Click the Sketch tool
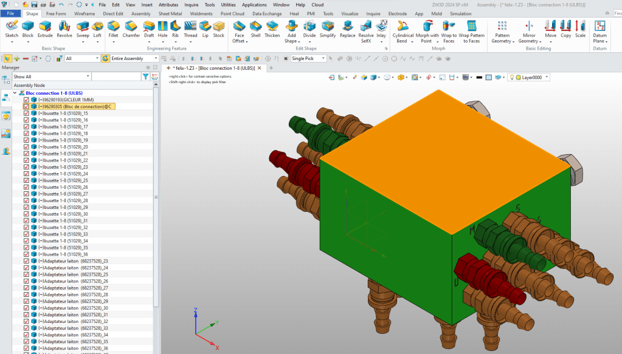The width and height of the screenshot is (622, 354). click(x=12, y=29)
